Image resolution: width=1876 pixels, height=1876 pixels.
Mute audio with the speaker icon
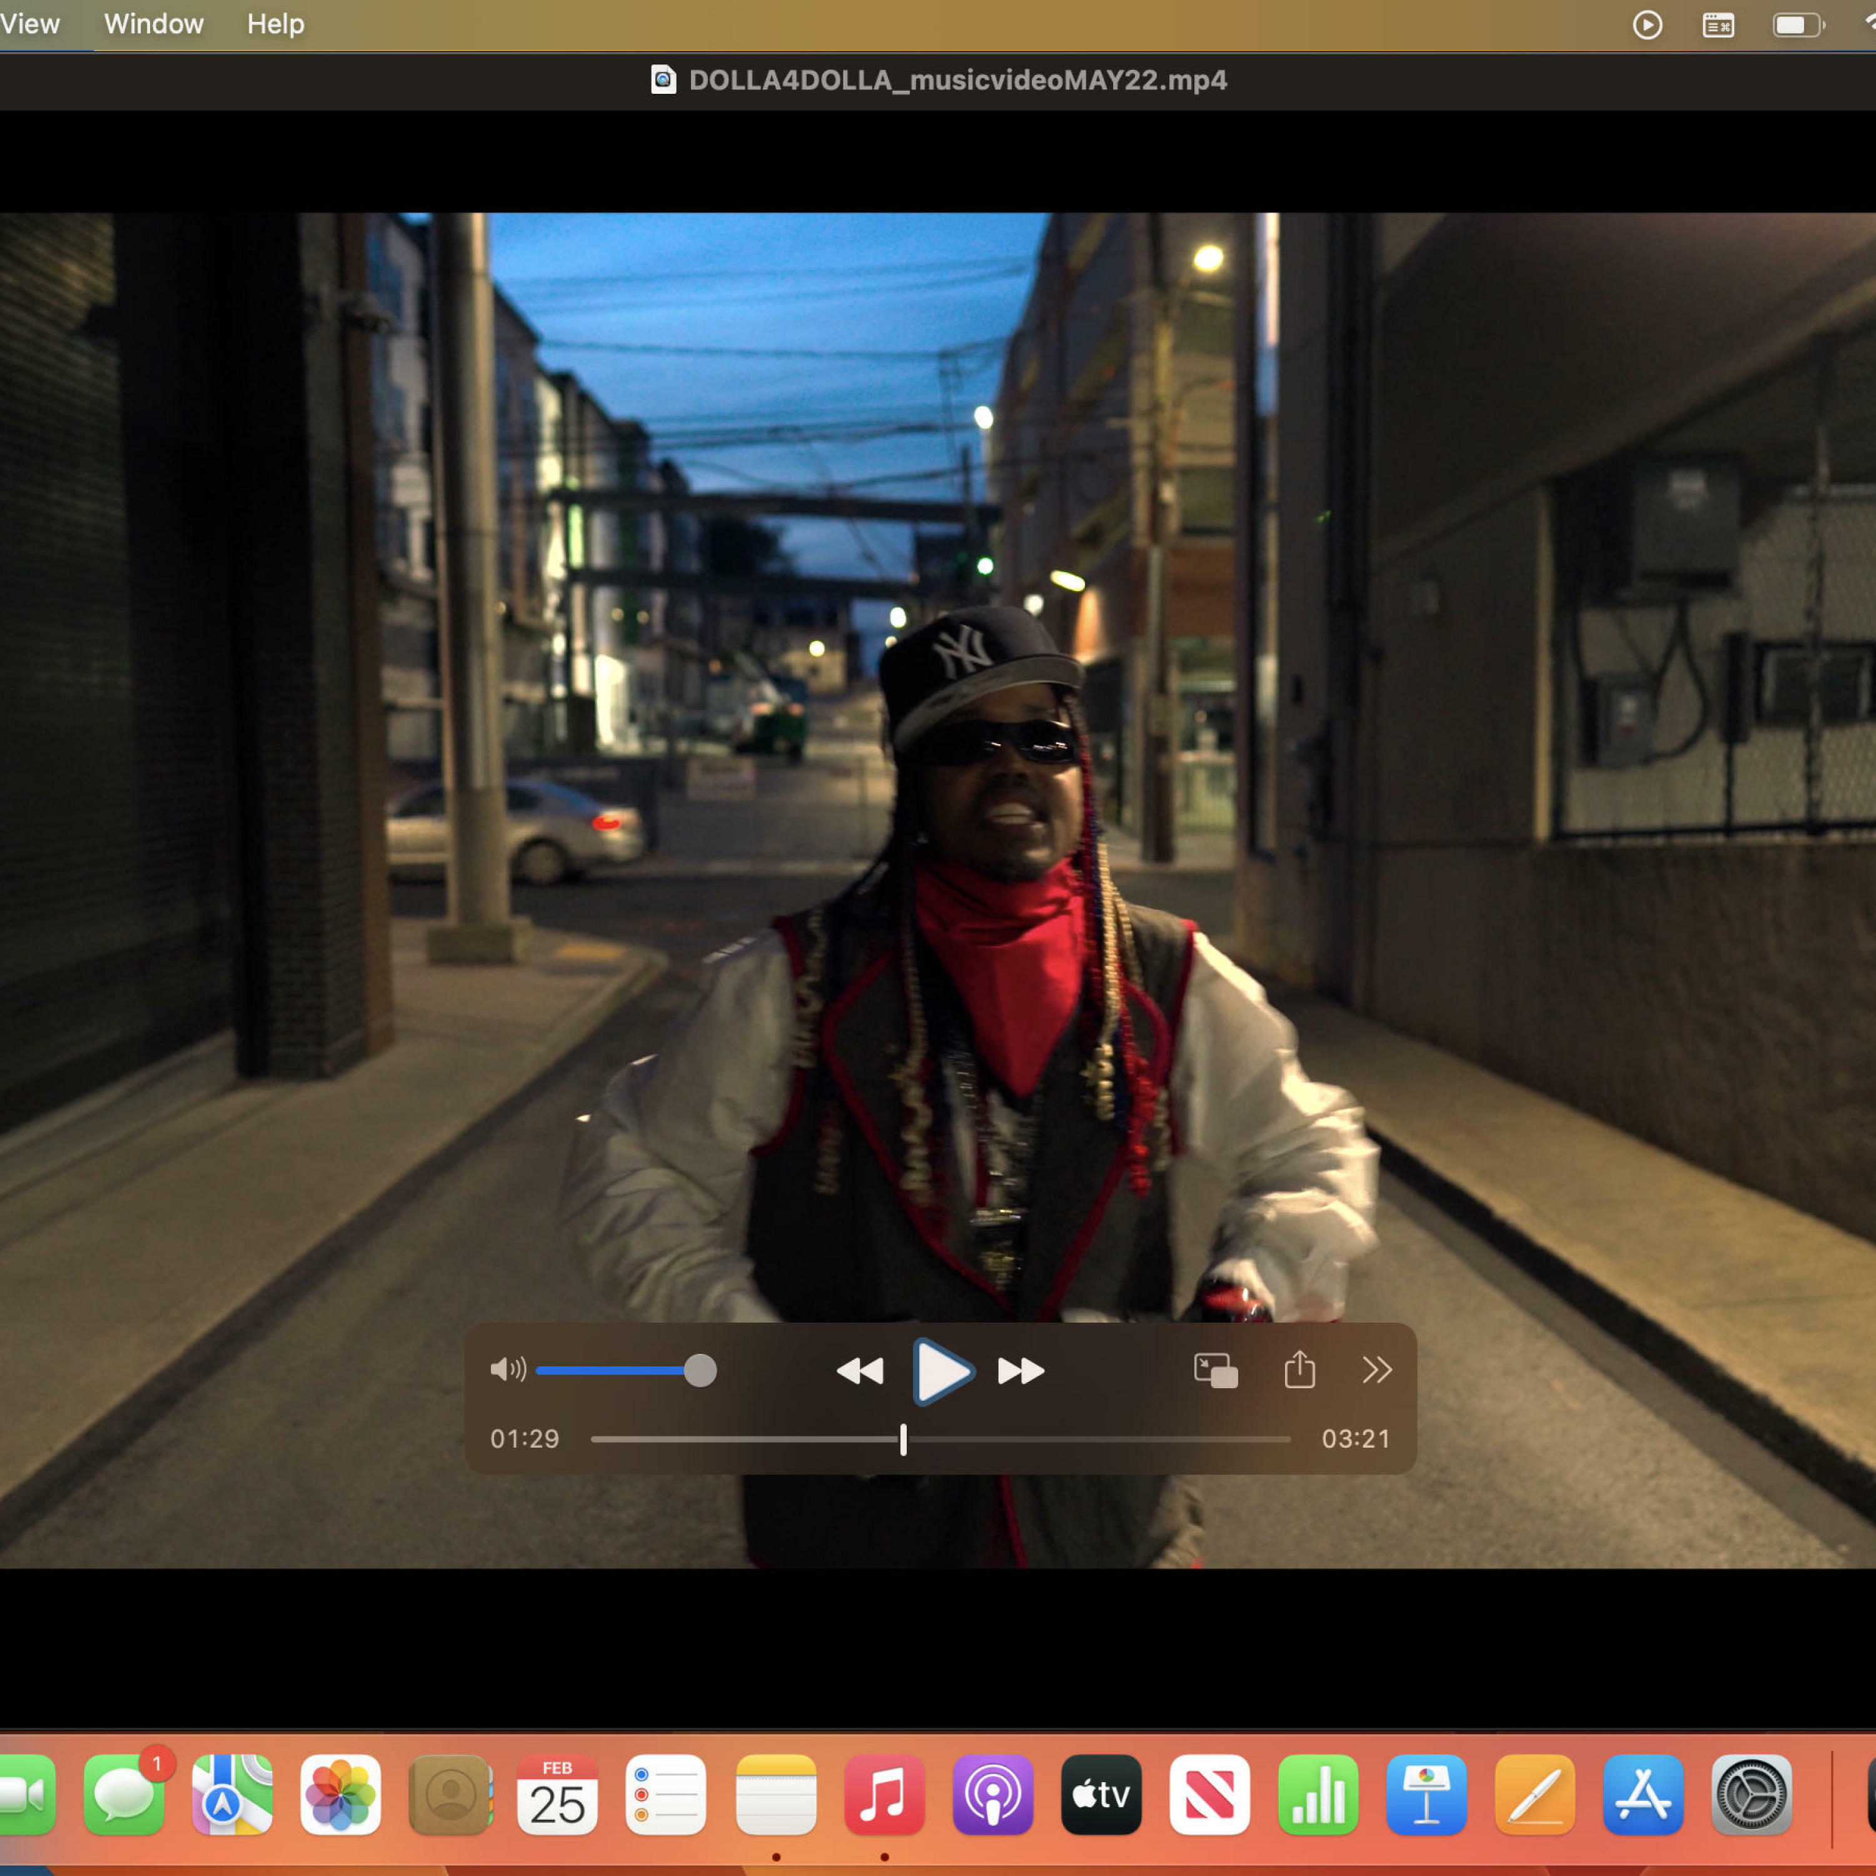(507, 1370)
